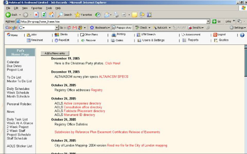
Task: Open UTM Search
Action: (x=146, y=35)
